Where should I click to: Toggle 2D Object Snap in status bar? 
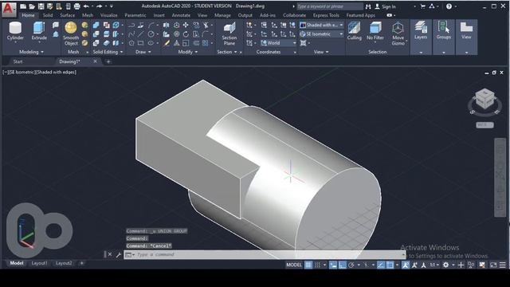[390, 265]
